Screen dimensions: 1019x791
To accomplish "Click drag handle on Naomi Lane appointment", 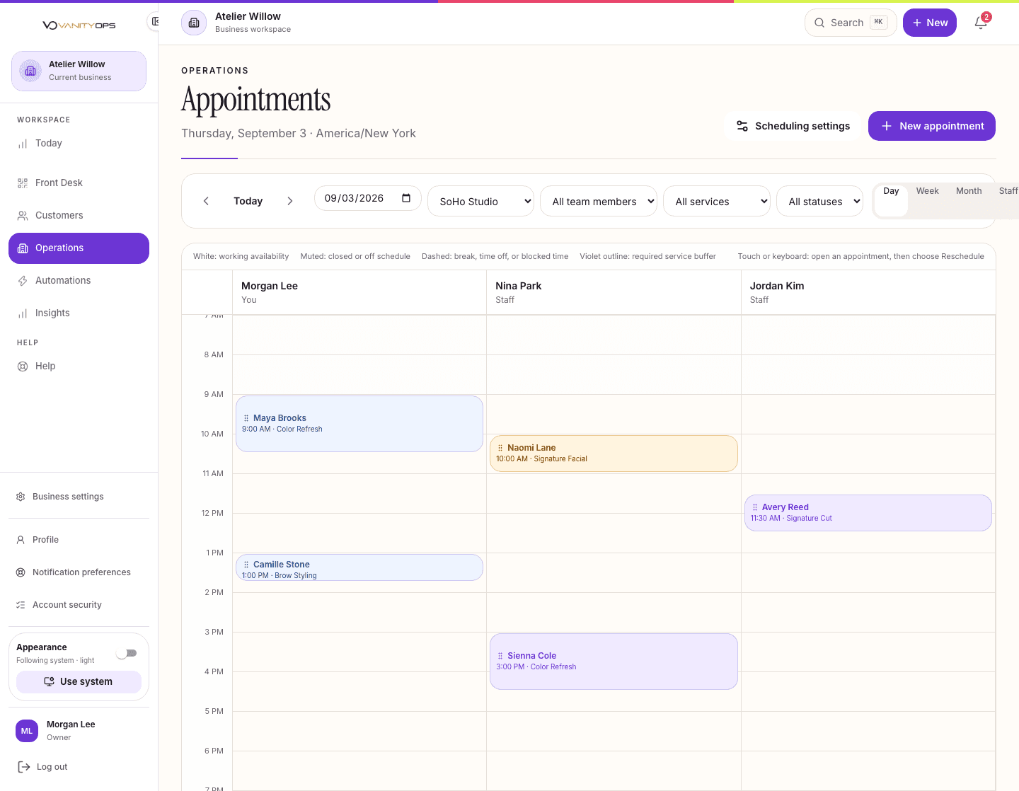I will point(500,448).
